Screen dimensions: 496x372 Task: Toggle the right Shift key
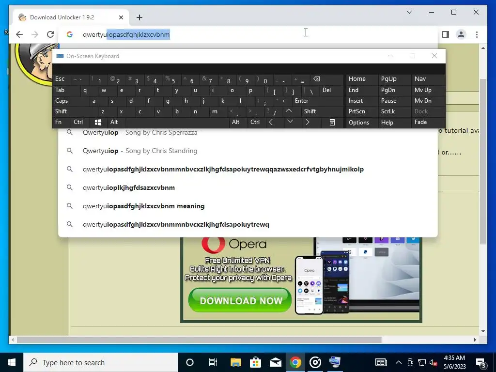tap(322, 111)
